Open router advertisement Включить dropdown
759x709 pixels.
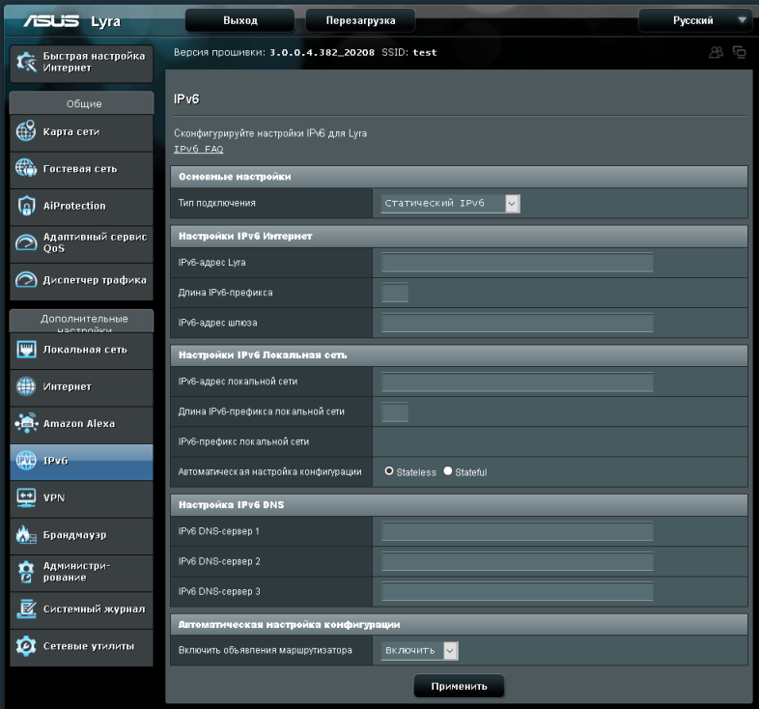coord(419,650)
